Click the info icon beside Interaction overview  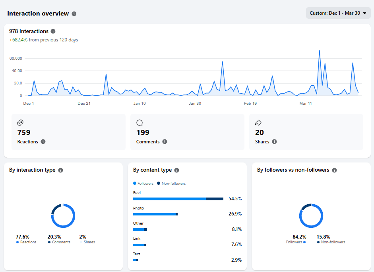tap(74, 13)
